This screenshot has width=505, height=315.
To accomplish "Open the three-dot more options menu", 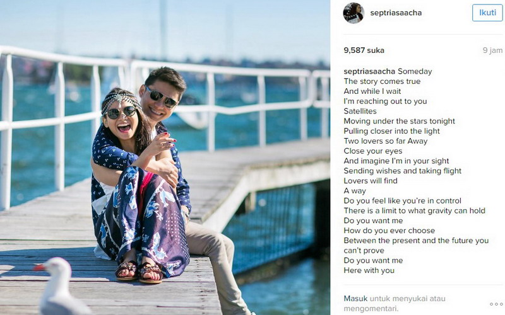I will pos(496,304).
